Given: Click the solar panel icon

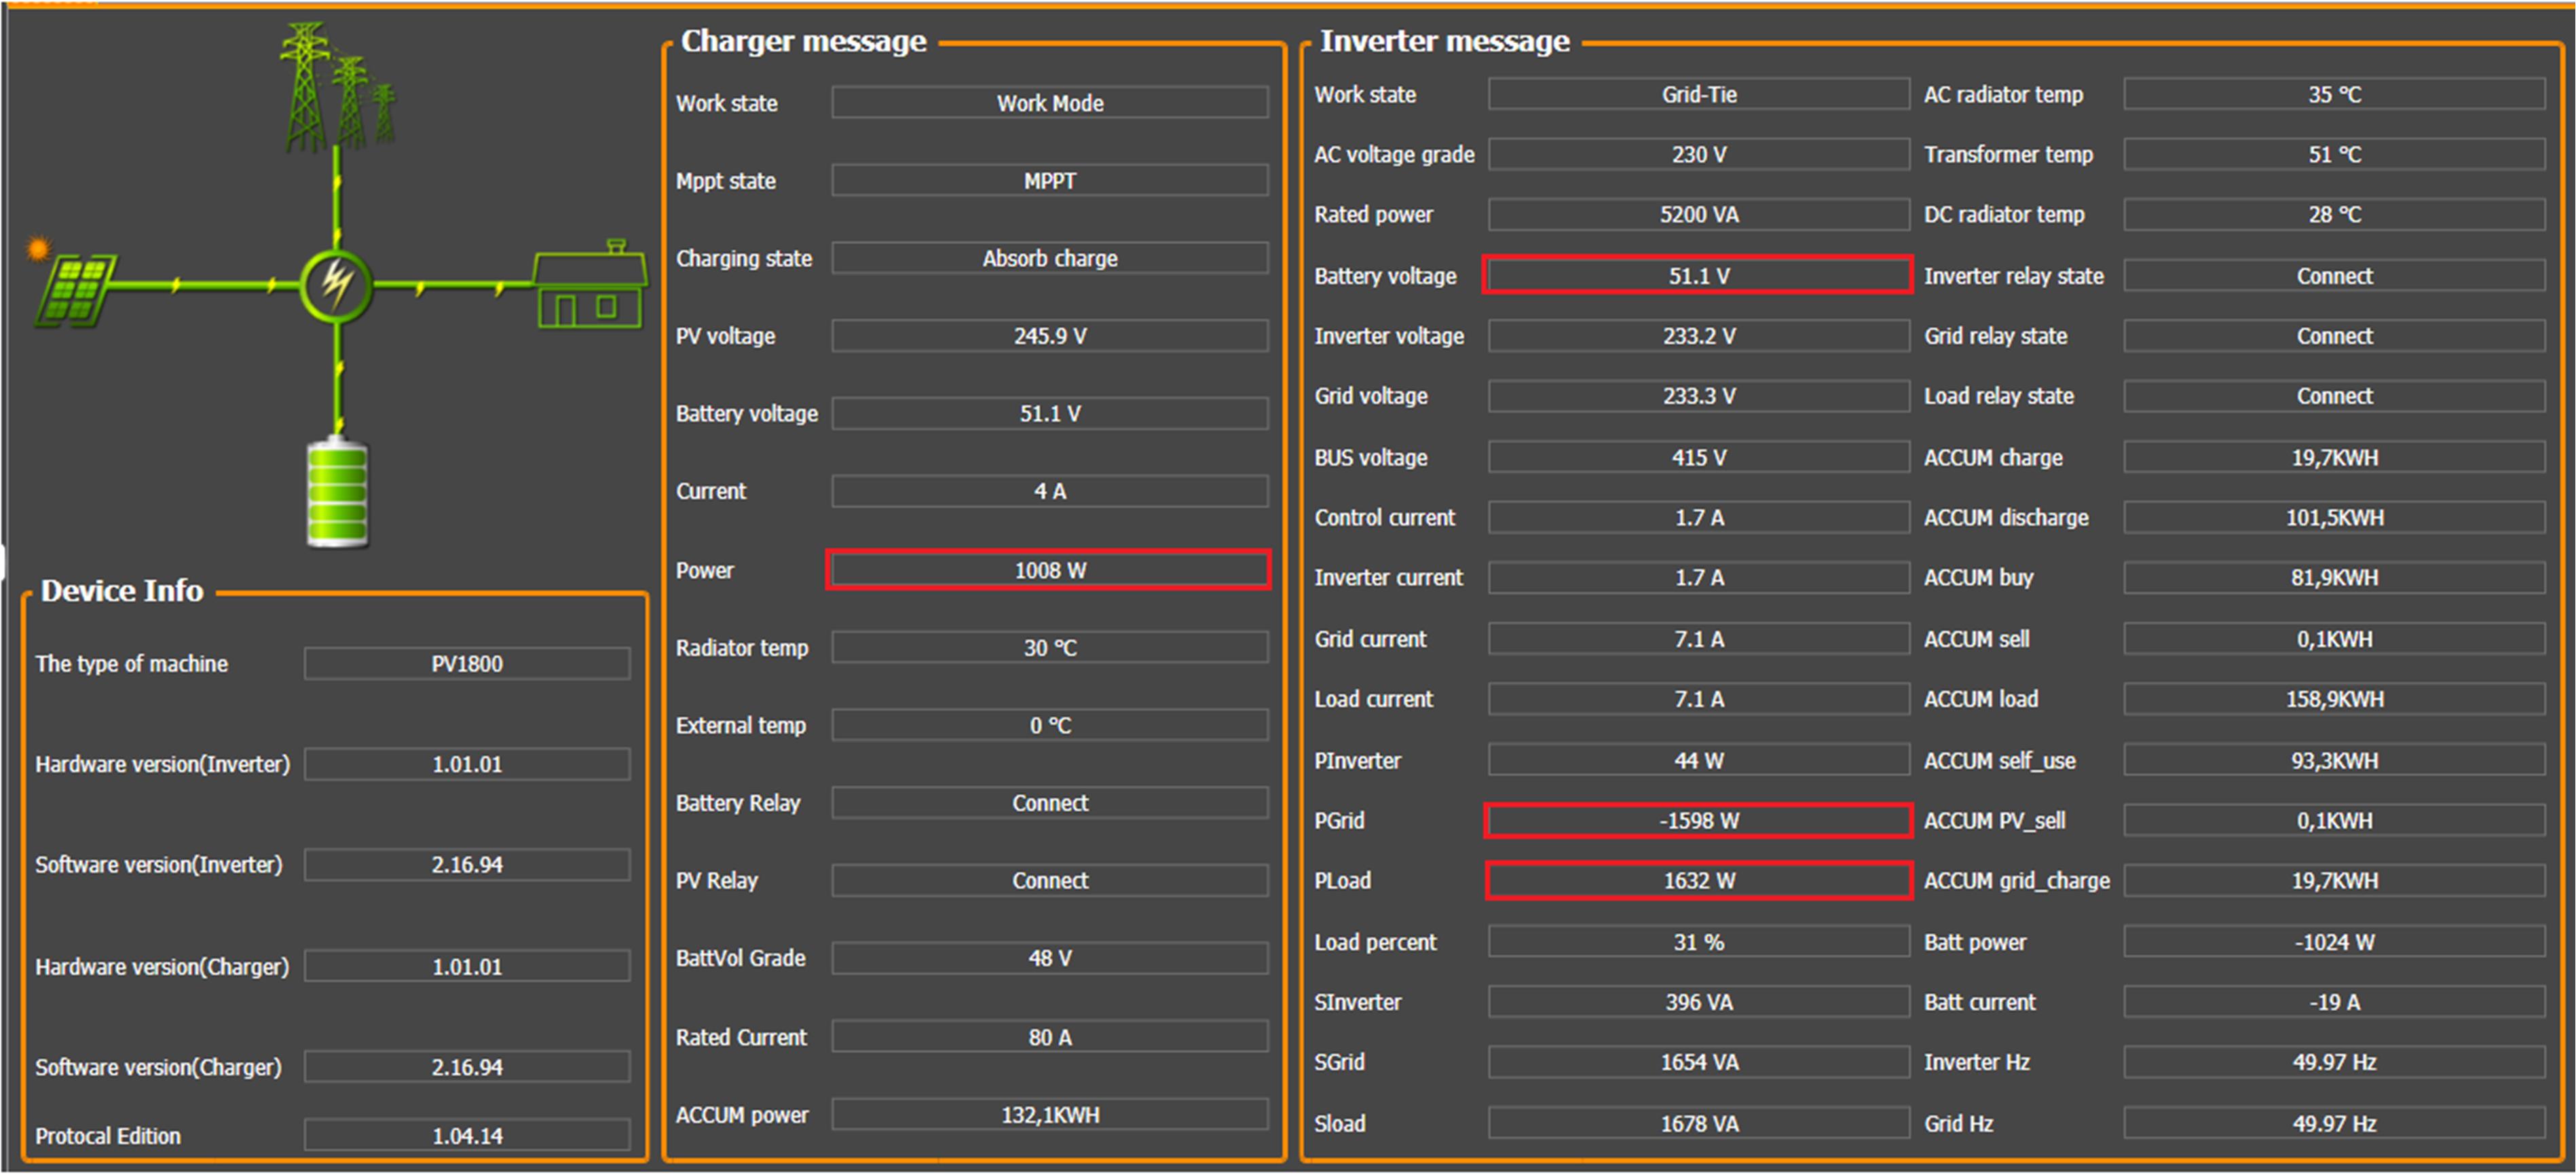Looking at the screenshot, I should tap(75, 291).
